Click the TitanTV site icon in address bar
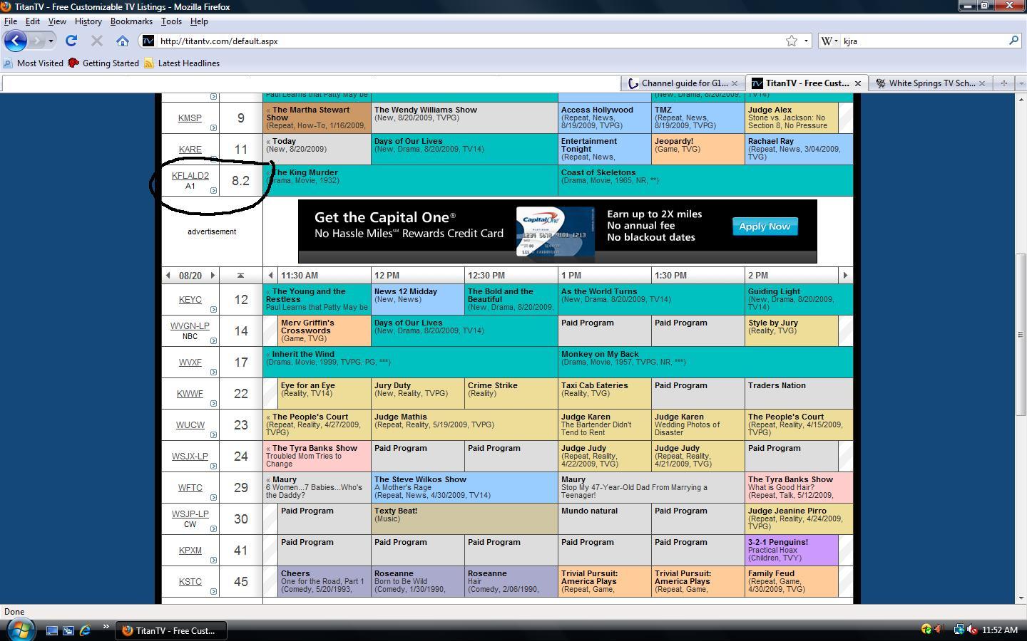1027x641 pixels. pyautogui.click(x=148, y=41)
